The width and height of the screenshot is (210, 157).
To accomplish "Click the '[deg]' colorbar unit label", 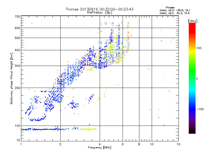I will click(193, 21).
